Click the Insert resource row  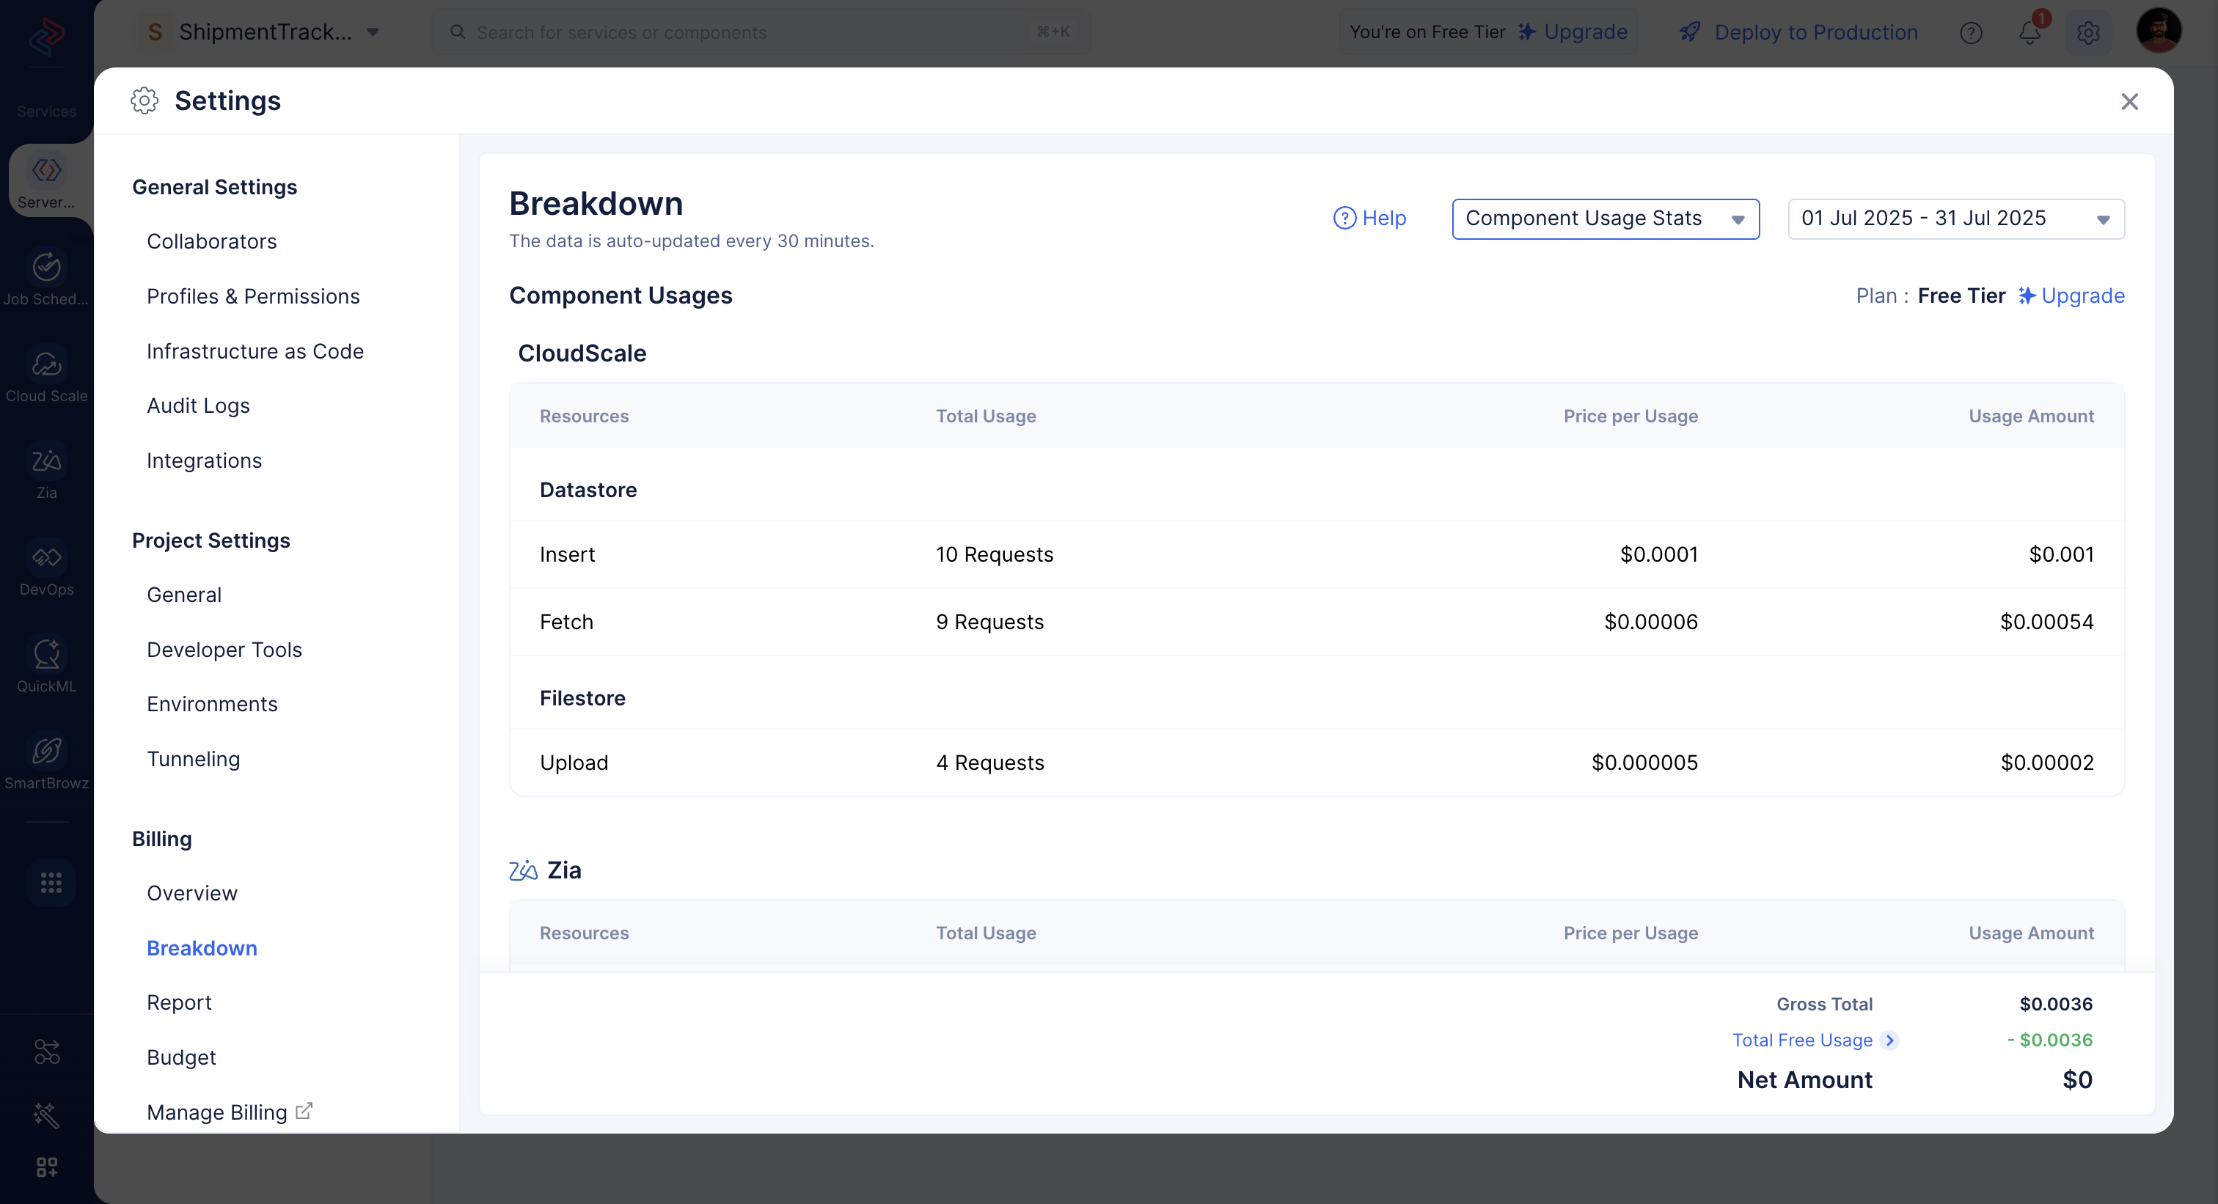click(x=1317, y=554)
